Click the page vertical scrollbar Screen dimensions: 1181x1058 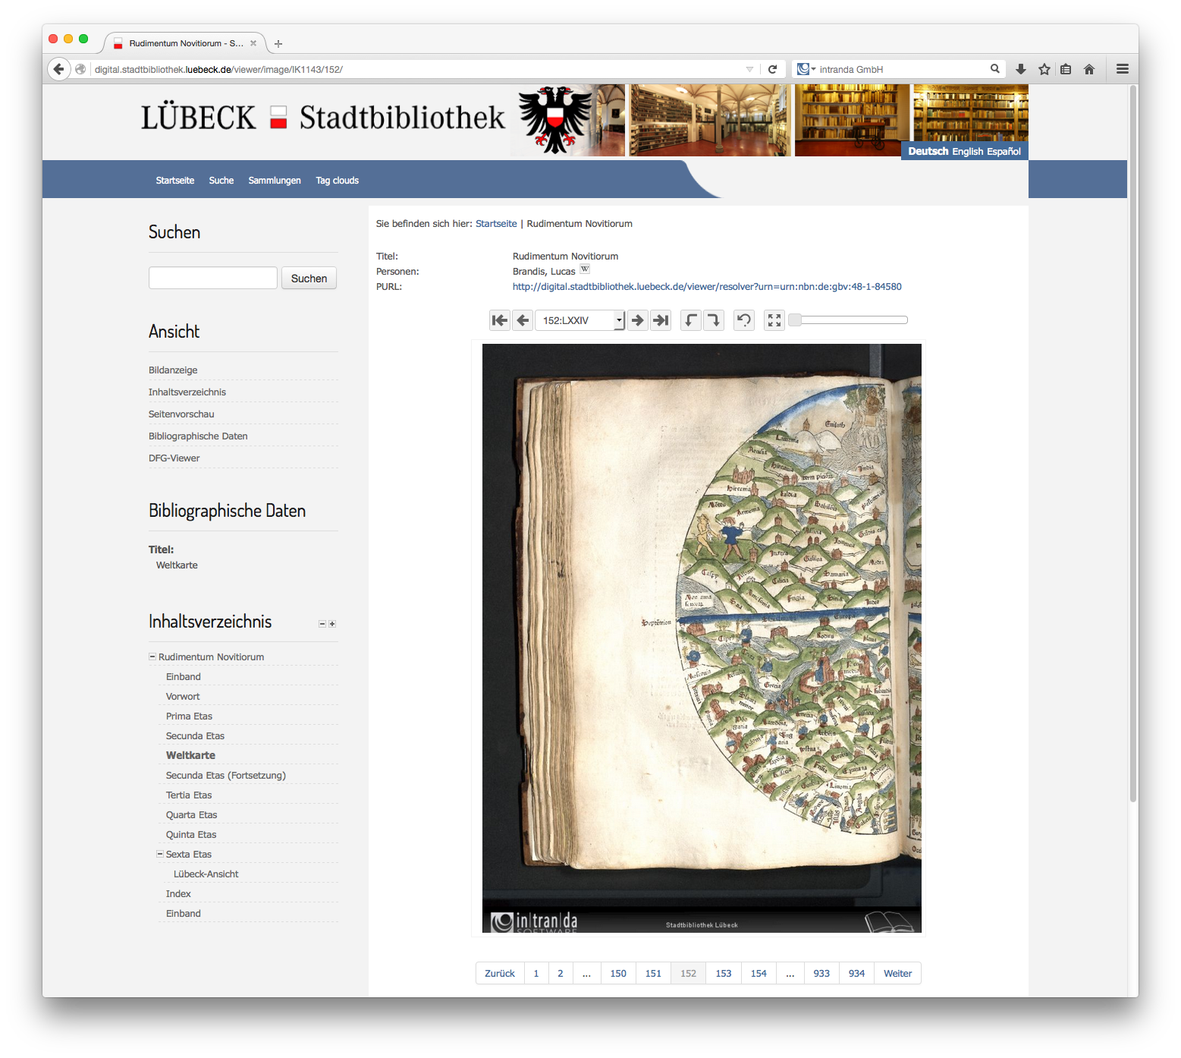click(x=1133, y=444)
